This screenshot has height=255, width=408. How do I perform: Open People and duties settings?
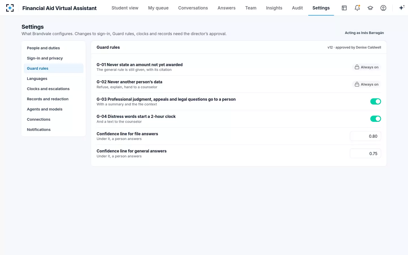pyautogui.click(x=54, y=48)
